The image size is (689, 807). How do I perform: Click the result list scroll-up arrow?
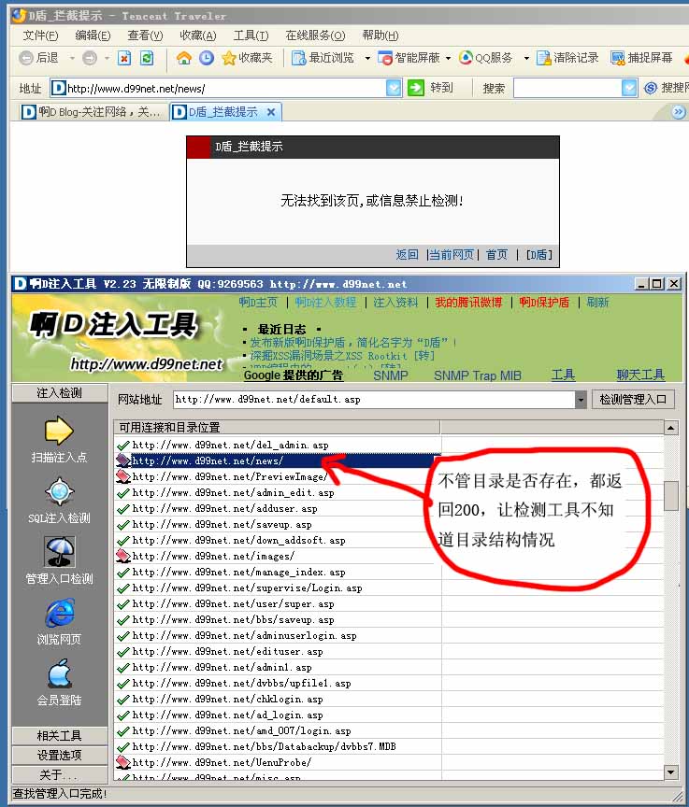671,428
